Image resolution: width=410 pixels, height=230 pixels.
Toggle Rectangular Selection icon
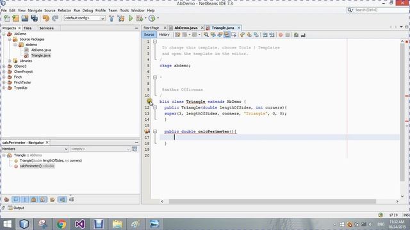[x=234, y=34]
